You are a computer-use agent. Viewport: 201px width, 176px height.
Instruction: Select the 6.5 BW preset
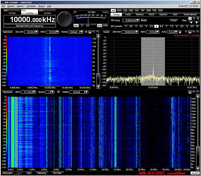161,26
